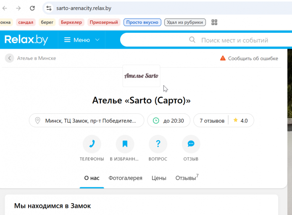Click the question mark Вопрос icon
Screen dimensions: 292x215
tap(158, 144)
